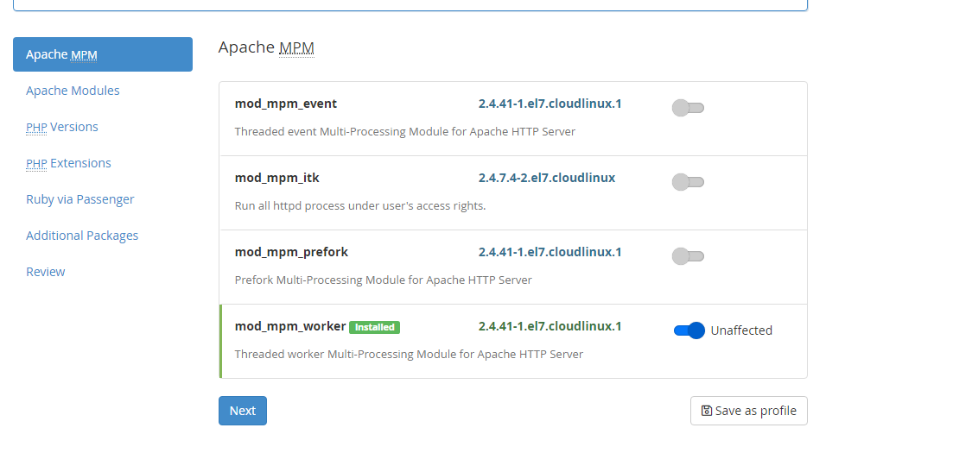Enable the mod_mpm_prefork toggle

[688, 256]
